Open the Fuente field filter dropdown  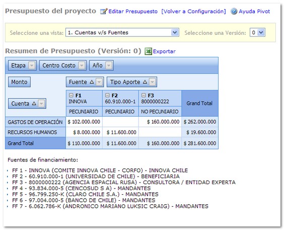pos(99,82)
